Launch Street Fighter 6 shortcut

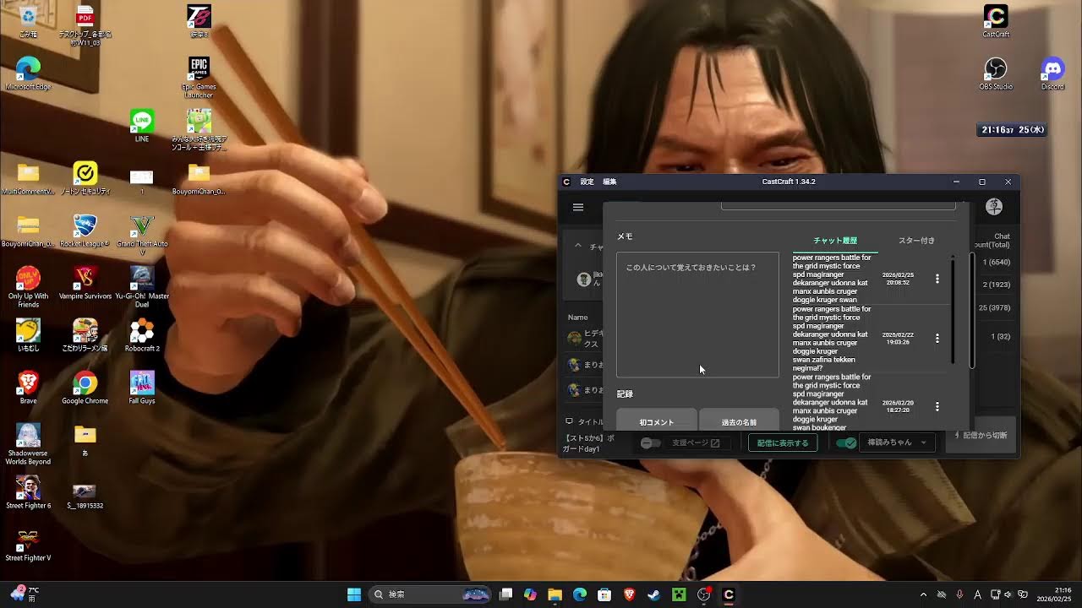tap(28, 492)
